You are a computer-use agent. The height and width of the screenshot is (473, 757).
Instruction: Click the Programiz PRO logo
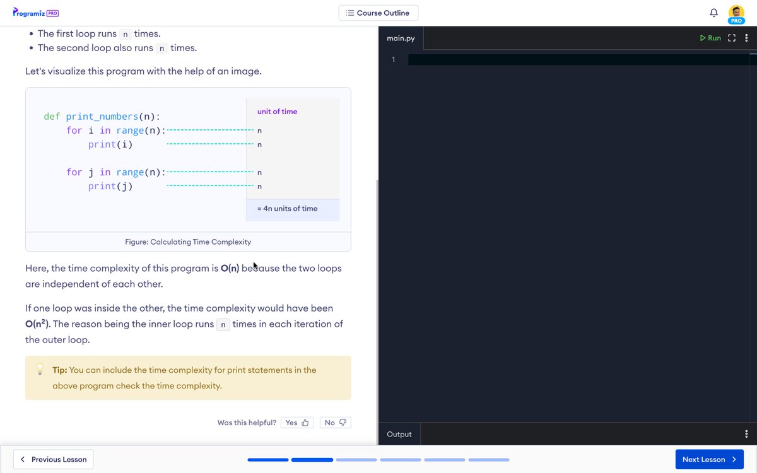click(x=36, y=13)
